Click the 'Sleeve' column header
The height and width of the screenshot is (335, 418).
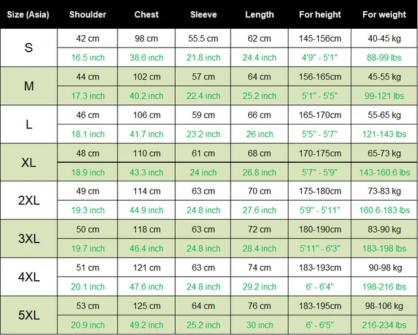click(x=203, y=14)
